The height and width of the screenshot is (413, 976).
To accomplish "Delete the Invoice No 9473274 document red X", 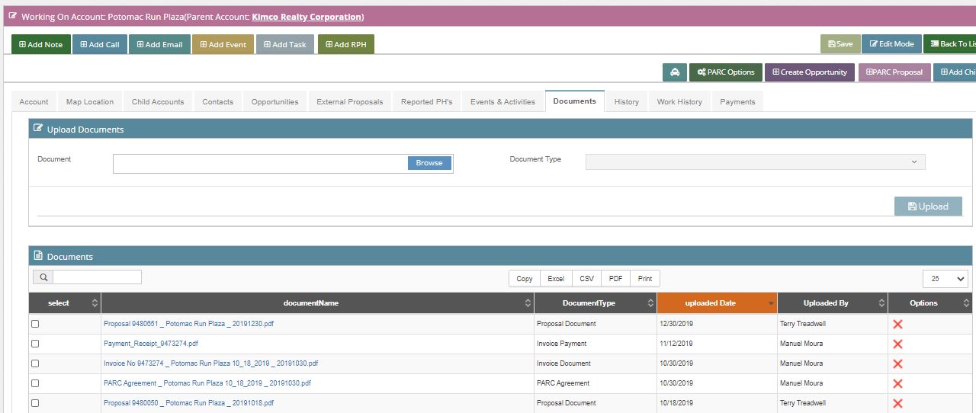I will tap(897, 363).
